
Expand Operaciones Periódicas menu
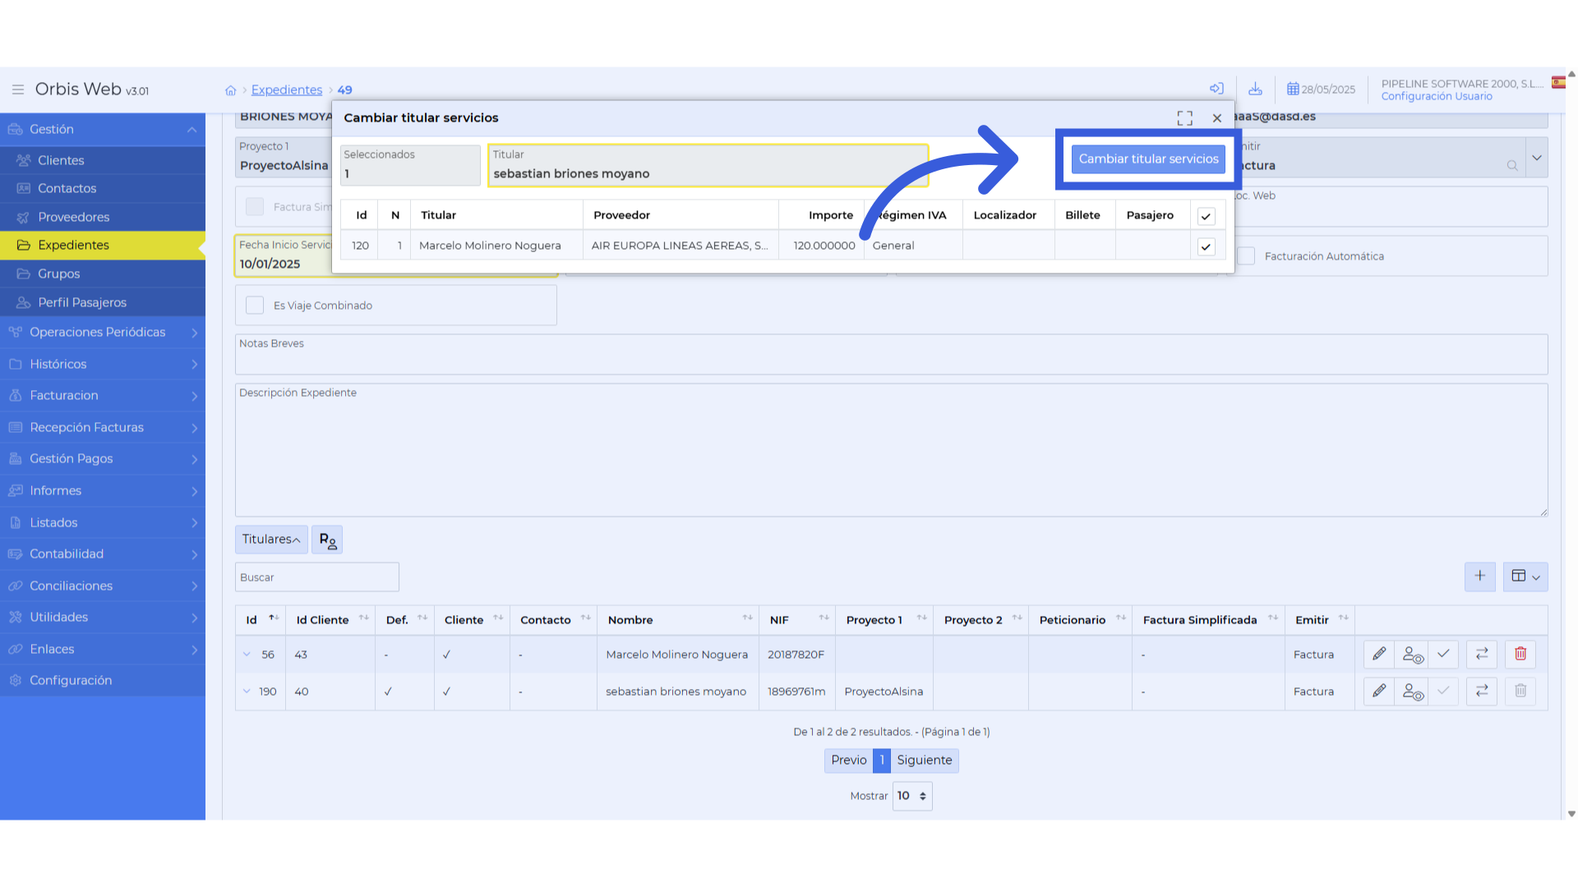click(103, 333)
